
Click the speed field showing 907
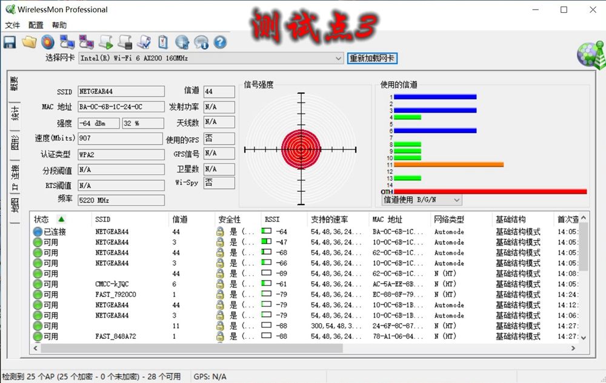tap(120, 138)
